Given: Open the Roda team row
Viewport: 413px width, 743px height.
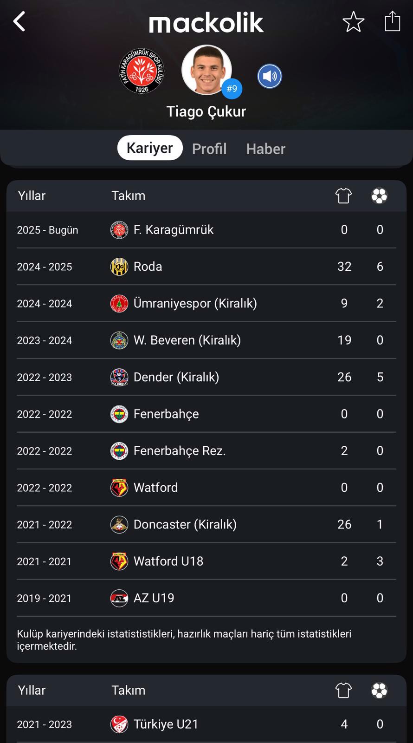Looking at the screenshot, I should coord(206,267).
